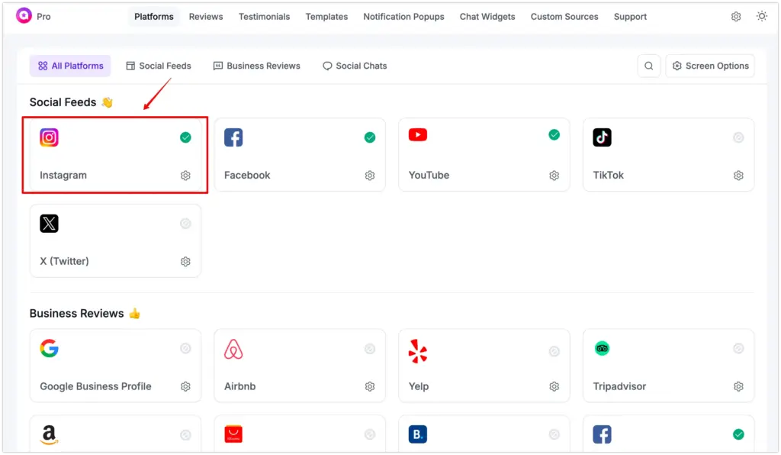
Task: Select the All Platforms filter
Action: (x=70, y=66)
